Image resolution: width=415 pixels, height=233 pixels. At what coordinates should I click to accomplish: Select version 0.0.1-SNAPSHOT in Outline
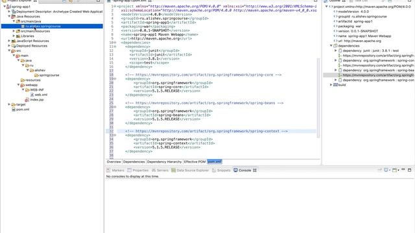(x=358, y=31)
